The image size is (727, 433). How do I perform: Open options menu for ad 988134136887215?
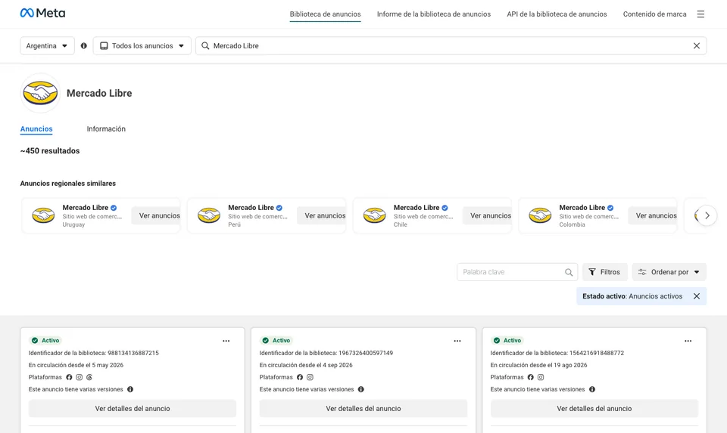(x=226, y=341)
